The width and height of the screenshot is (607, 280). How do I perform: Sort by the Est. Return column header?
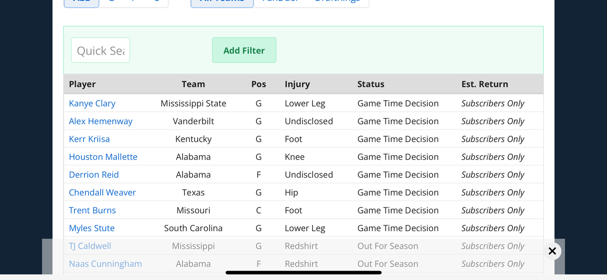click(x=484, y=84)
